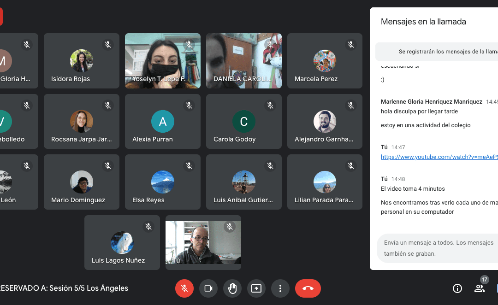
Task: Click the muted mic icon on Yoselyn T. Lepe's video
Action: 190,45
